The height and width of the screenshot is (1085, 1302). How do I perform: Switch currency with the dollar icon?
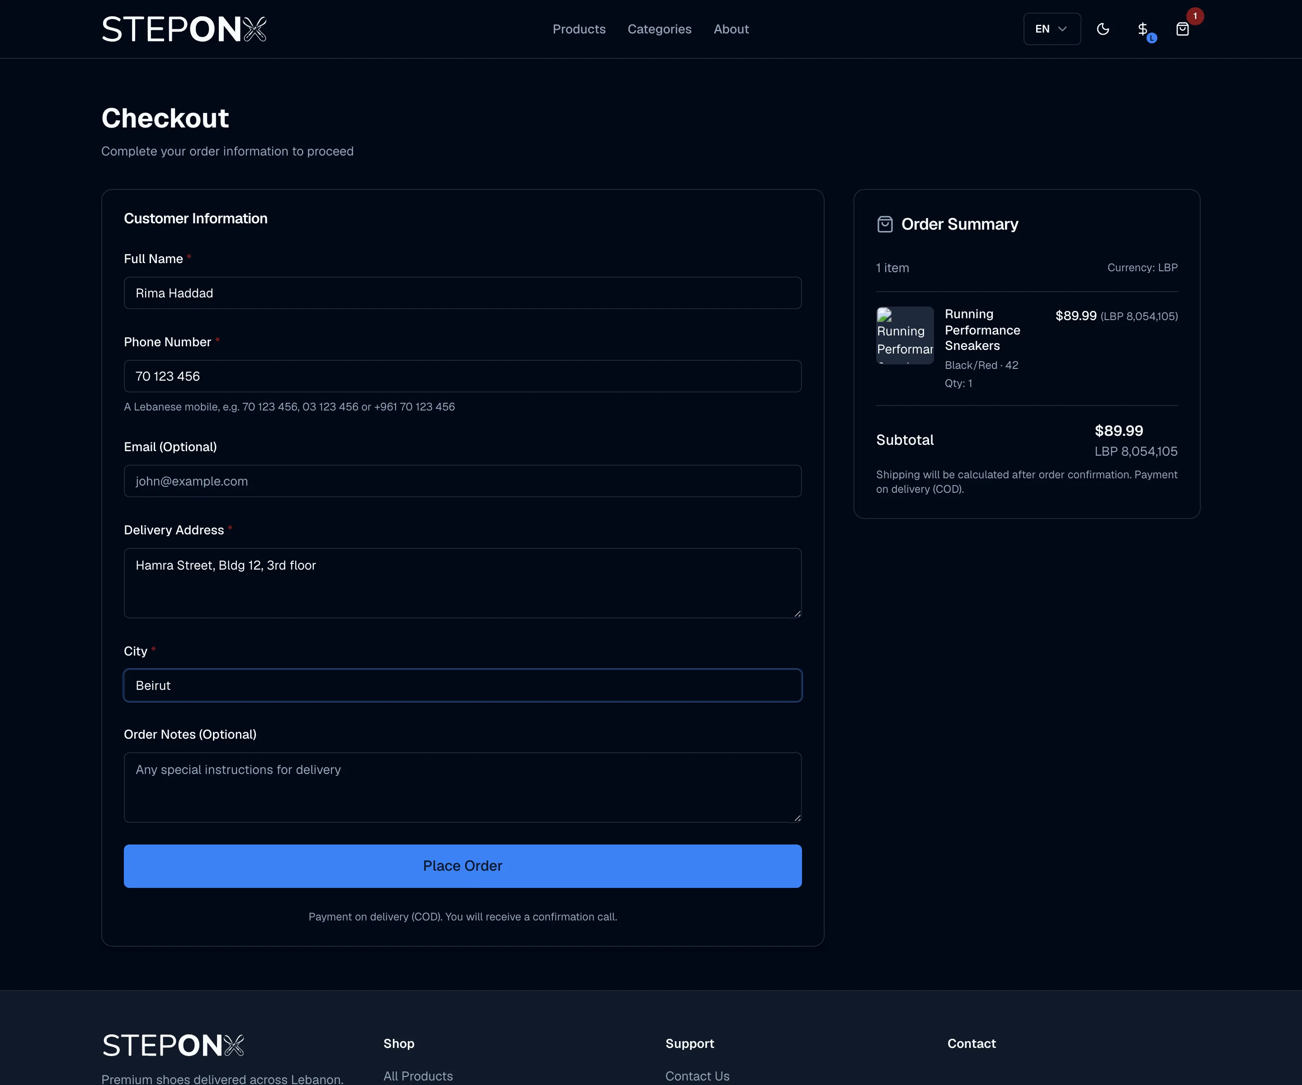1143,29
